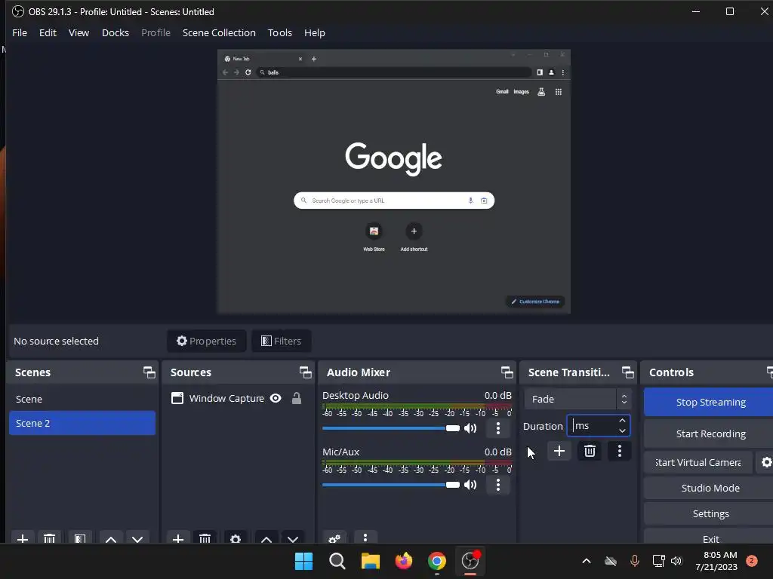
Task: Select 'Scene 2' in the Scenes list
Action: pyautogui.click(x=82, y=423)
